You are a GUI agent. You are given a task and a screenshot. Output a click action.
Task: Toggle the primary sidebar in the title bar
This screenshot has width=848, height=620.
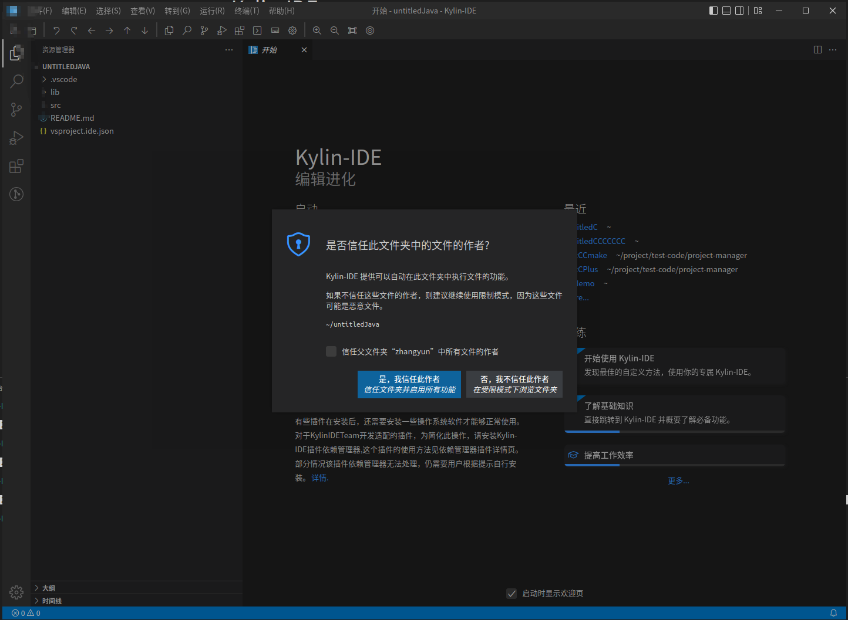point(714,11)
